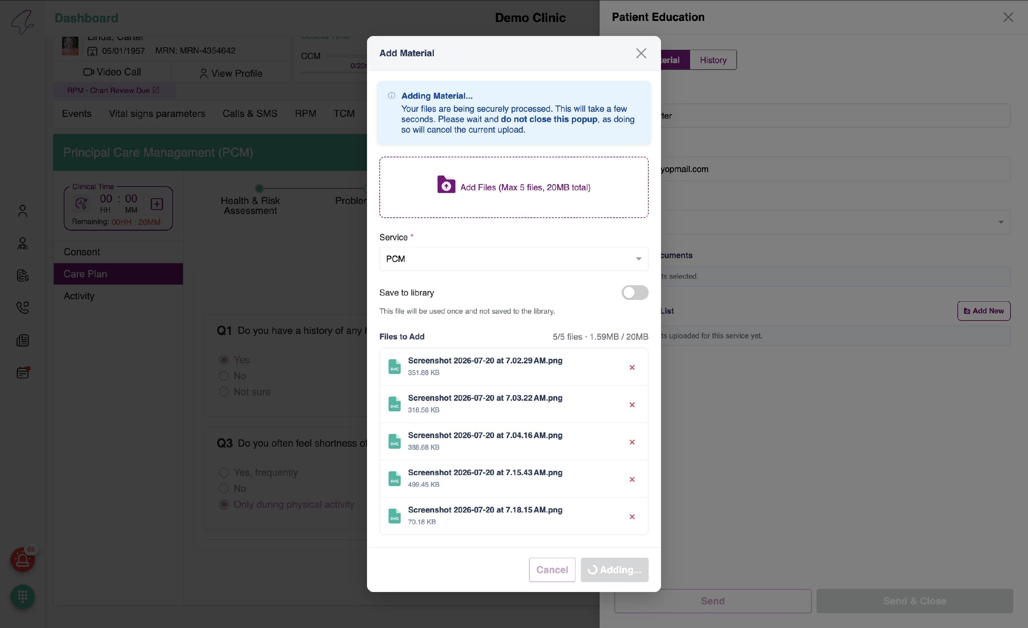Expand the Service dropdown showing PCM
The width and height of the screenshot is (1028, 628).
pyautogui.click(x=514, y=259)
